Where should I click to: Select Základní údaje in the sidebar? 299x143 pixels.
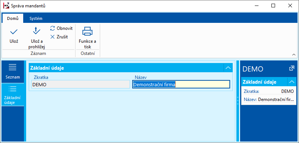[x=13, y=95]
